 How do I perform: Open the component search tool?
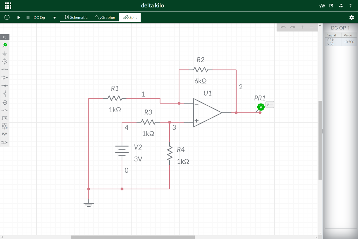click(5, 37)
